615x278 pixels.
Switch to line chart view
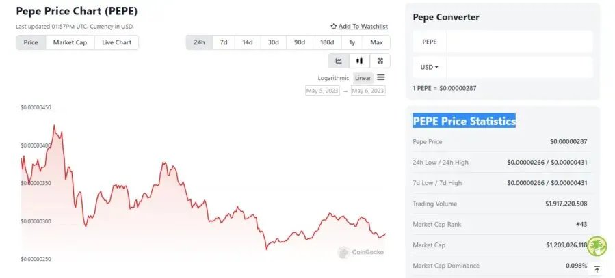339,61
